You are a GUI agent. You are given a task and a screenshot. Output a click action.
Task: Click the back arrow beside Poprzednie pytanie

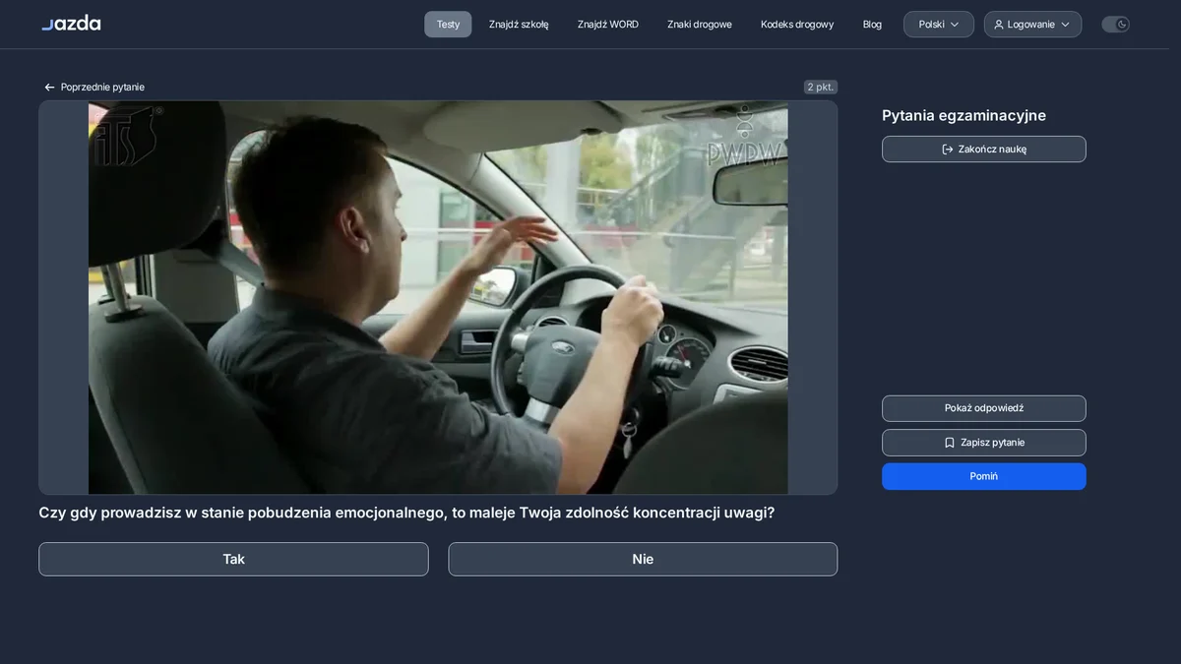point(49,88)
